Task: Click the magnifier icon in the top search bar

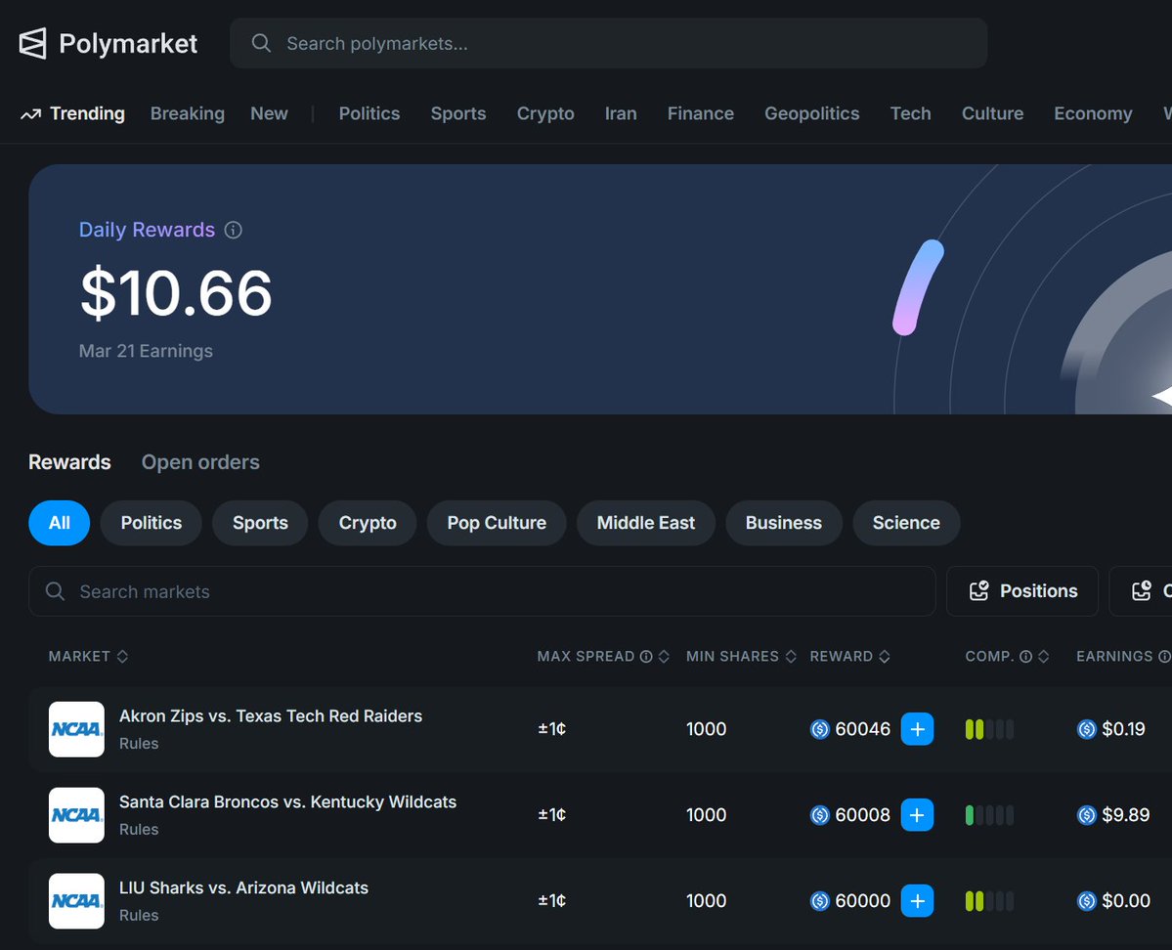Action: tap(261, 43)
